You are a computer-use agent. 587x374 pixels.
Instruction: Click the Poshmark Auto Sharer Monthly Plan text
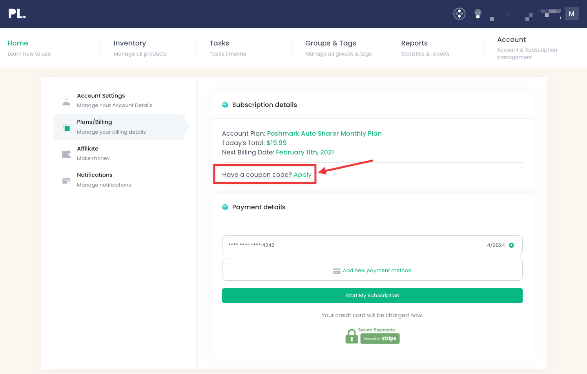point(324,133)
